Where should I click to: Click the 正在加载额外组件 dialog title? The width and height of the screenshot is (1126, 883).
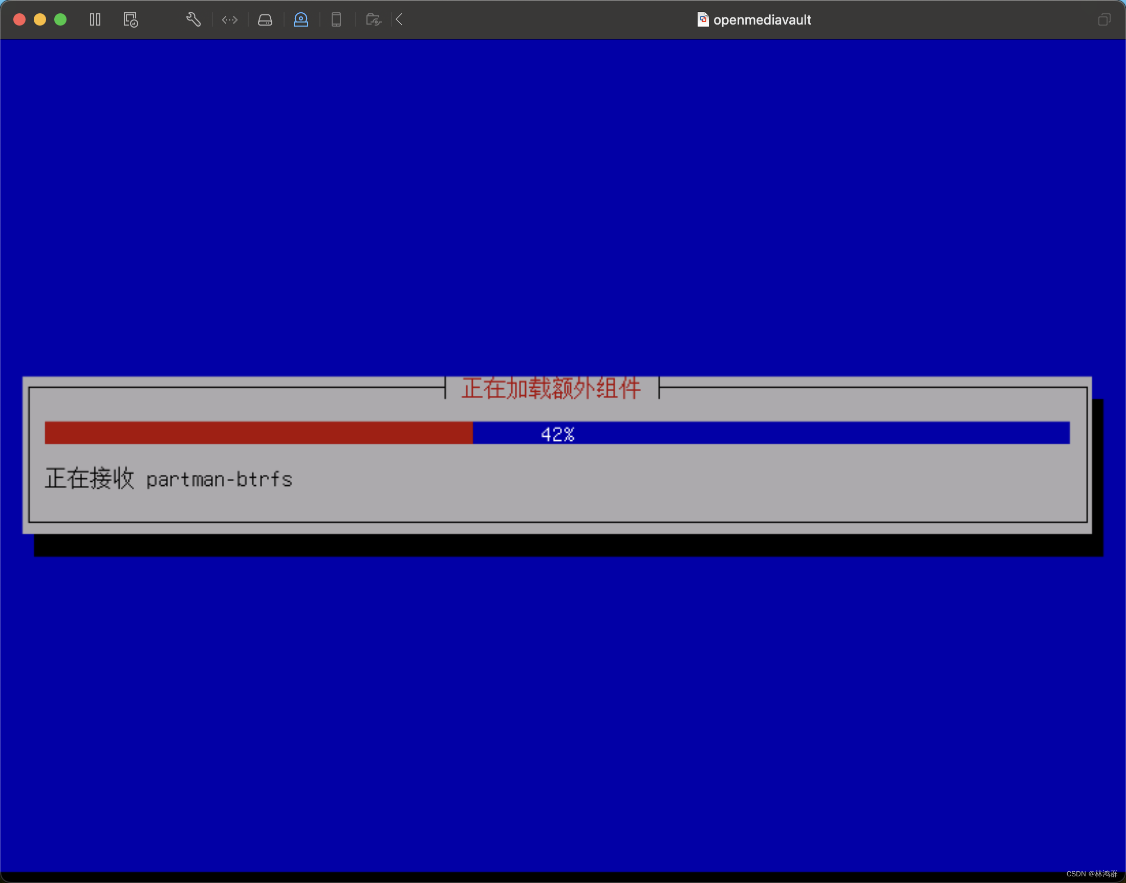551,388
